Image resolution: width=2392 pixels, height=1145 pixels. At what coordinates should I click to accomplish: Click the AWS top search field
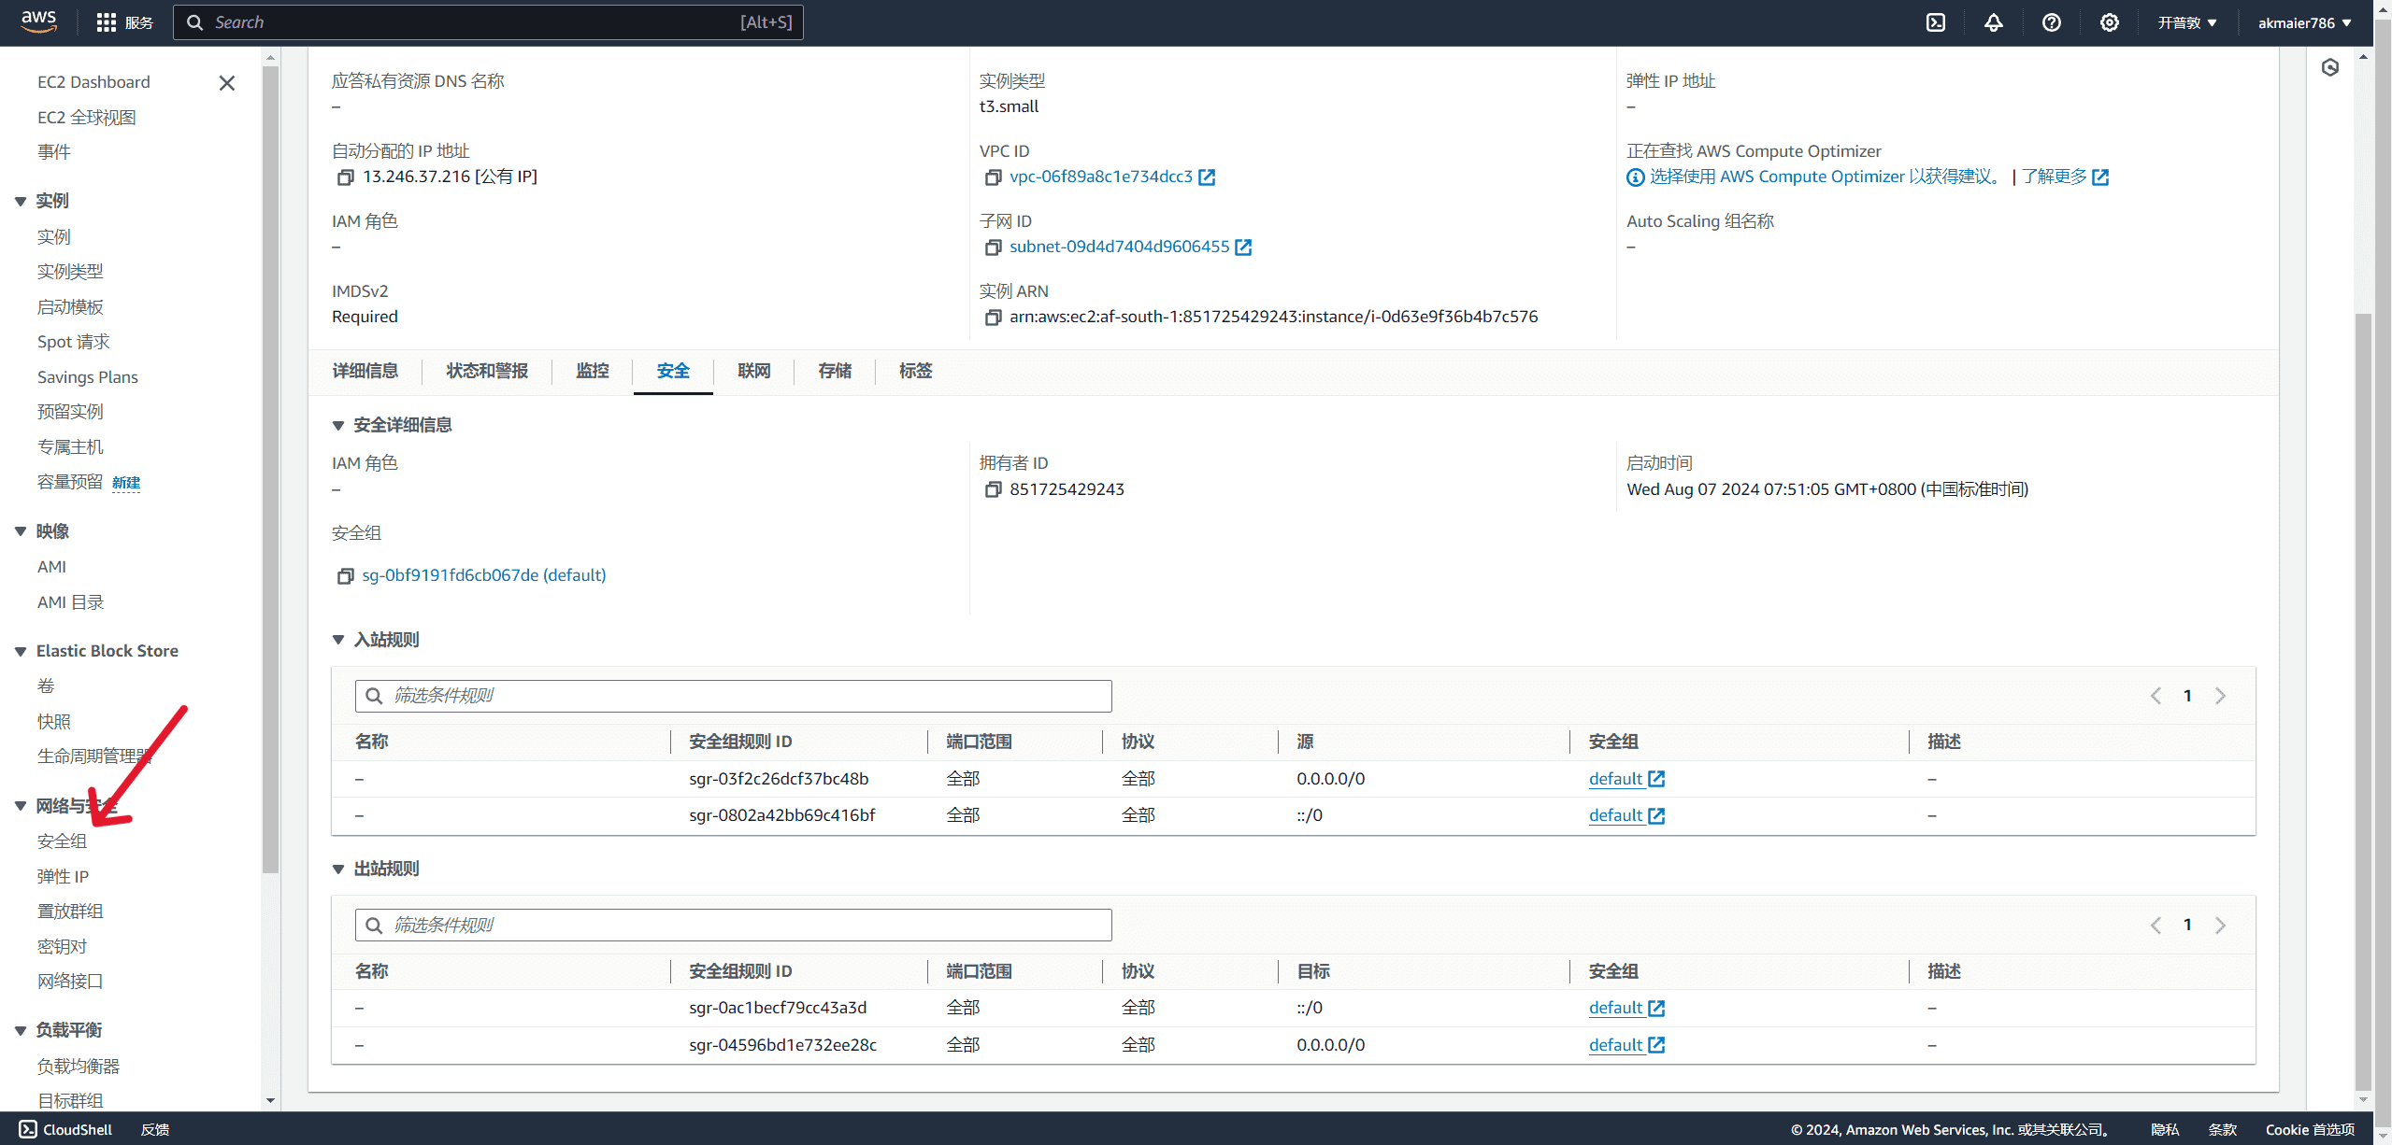point(488,22)
